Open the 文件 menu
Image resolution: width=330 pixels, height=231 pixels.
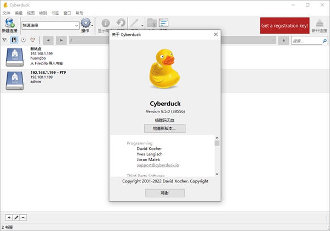pos(7,12)
